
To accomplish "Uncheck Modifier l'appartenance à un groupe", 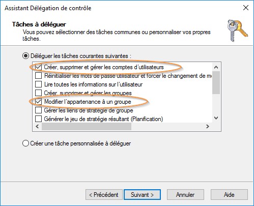I will pyautogui.click(x=39, y=102).
